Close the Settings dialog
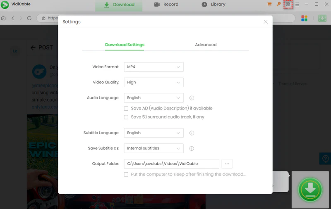Screen dimensions: 331x209 coord(266,22)
